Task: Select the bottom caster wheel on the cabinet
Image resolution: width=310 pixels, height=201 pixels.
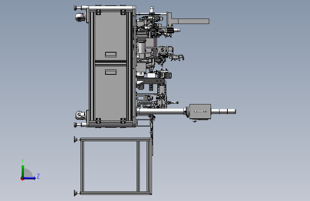Action: (x=80, y=115)
